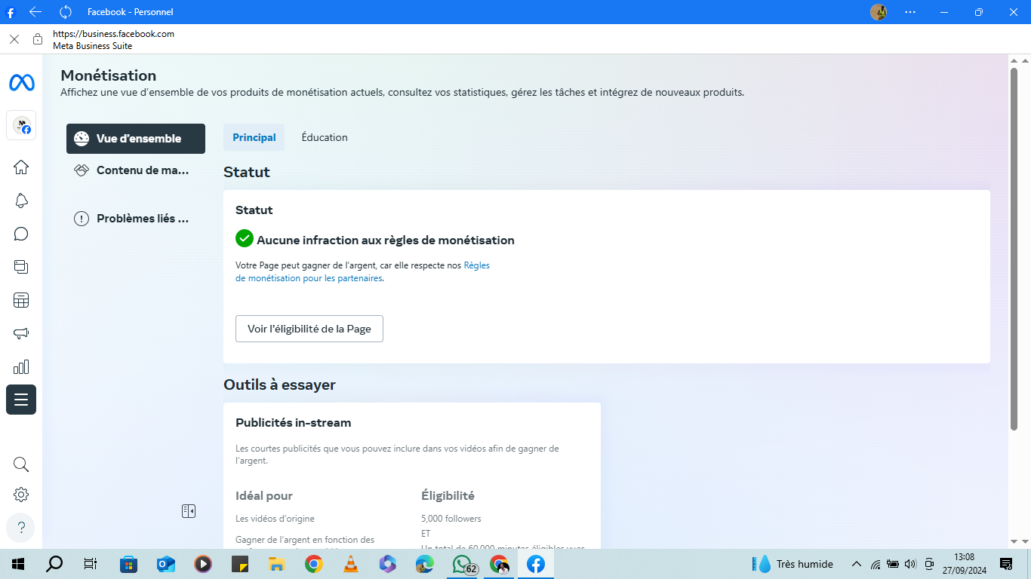The height and width of the screenshot is (579, 1031).
Task: Click the scrollbar down arrow
Action: pyautogui.click(x=1014, y=541)
